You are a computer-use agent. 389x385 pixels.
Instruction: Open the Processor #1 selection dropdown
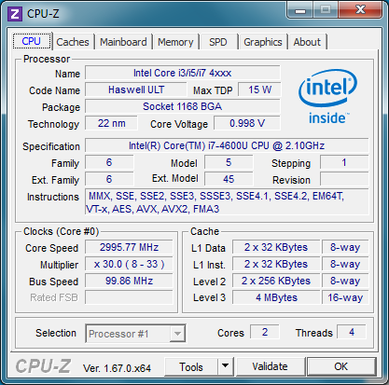click(x=135, y=334)
